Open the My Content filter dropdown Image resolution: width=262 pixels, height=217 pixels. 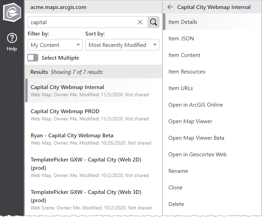click(x=55, y=45)
